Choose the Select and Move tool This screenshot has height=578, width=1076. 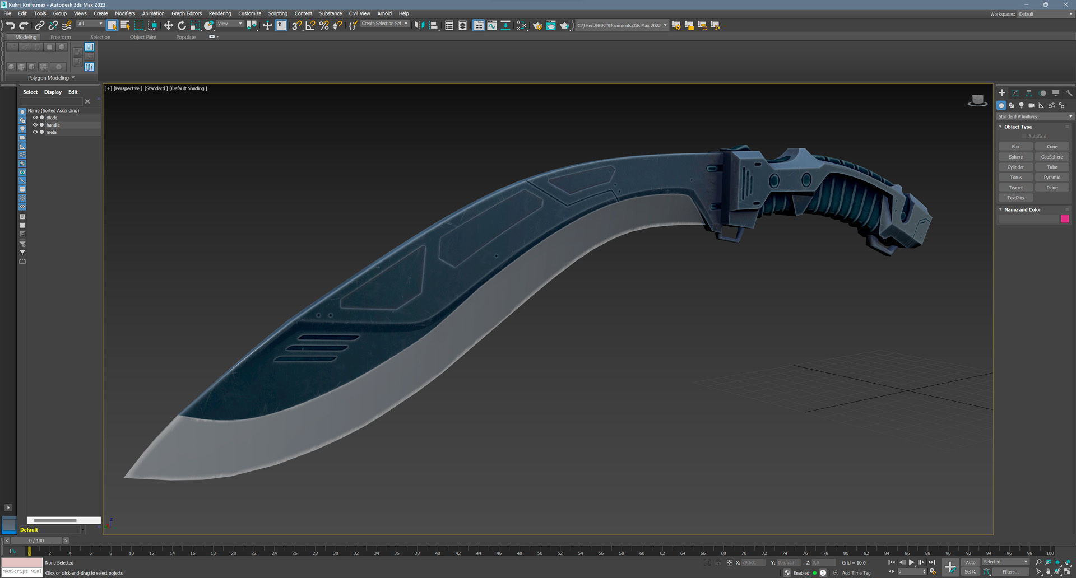[168, 25]
